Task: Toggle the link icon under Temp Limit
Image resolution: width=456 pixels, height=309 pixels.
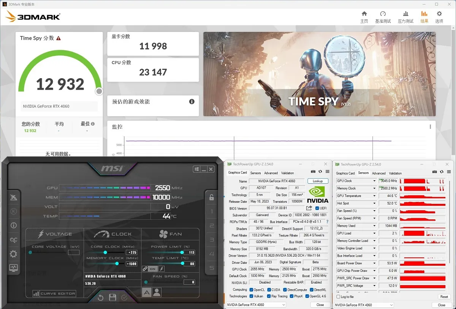Action: click(145, 269)
